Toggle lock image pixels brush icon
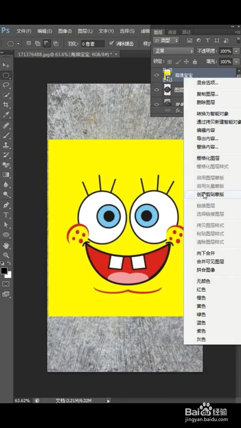This screenshot has width=241, height=428. point(178,62)
